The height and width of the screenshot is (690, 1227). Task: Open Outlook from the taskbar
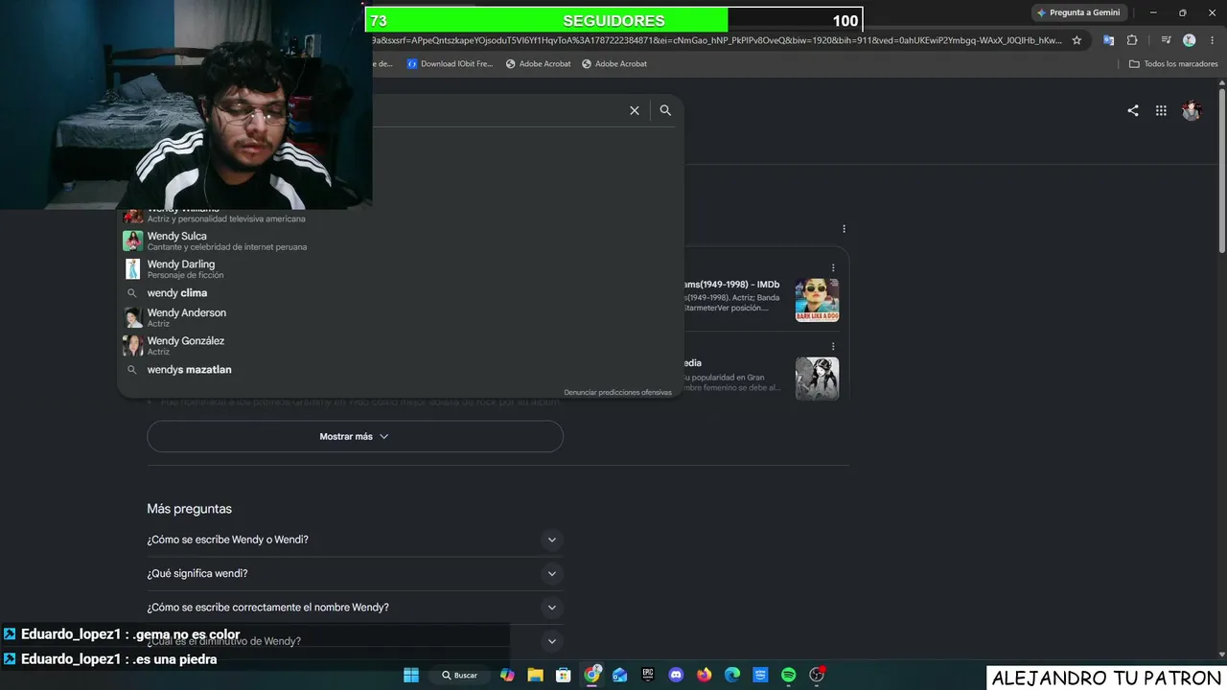tap(620, 675)
